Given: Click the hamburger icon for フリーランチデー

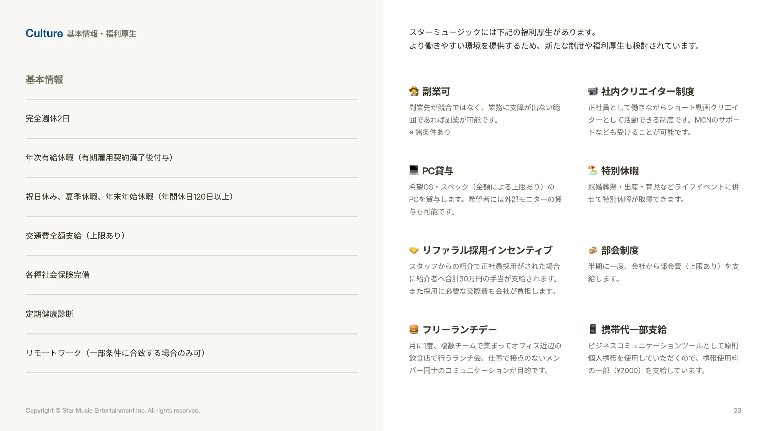Looking at the screenshot, I should point(414,329).
